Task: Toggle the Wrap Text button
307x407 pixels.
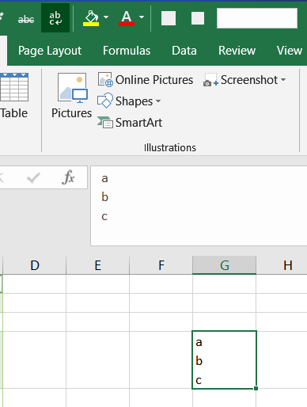Action: 55,18
